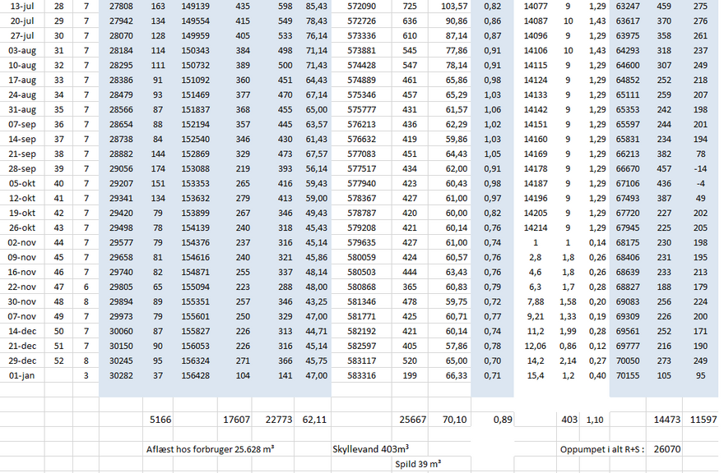This screenshot has width=724, height=473.
Task: Select the 'Spild 39 m³' cell
Action: [418, 464]
